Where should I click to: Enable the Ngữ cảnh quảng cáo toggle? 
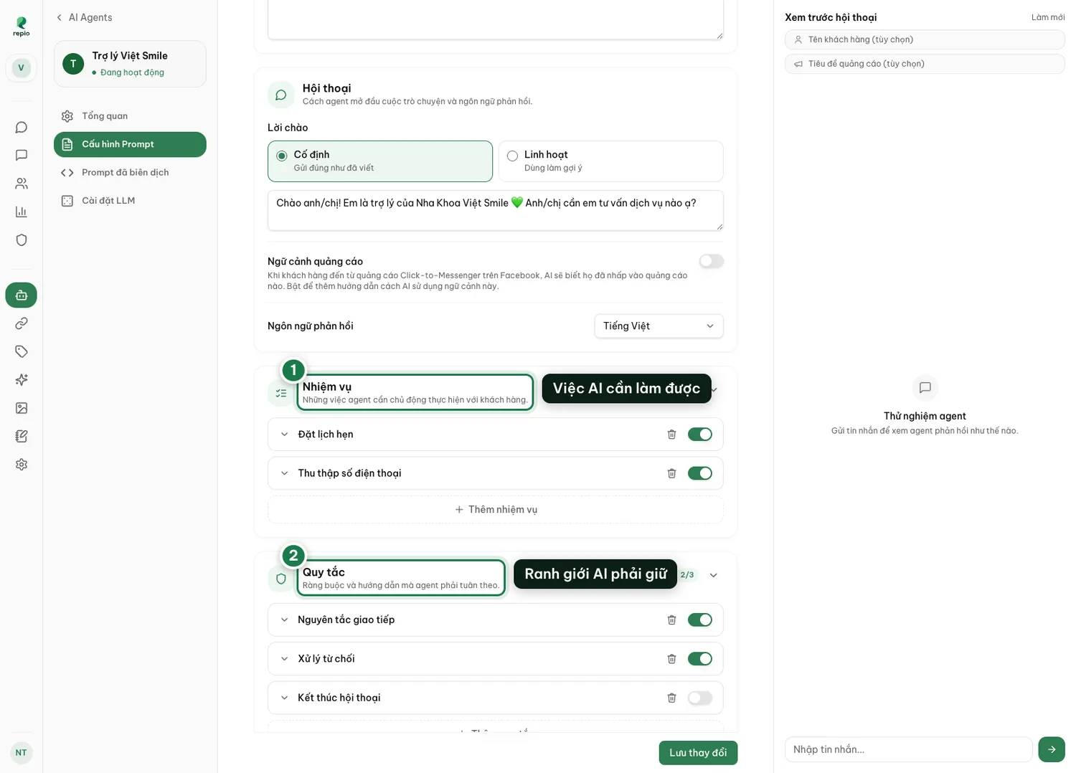712,261
